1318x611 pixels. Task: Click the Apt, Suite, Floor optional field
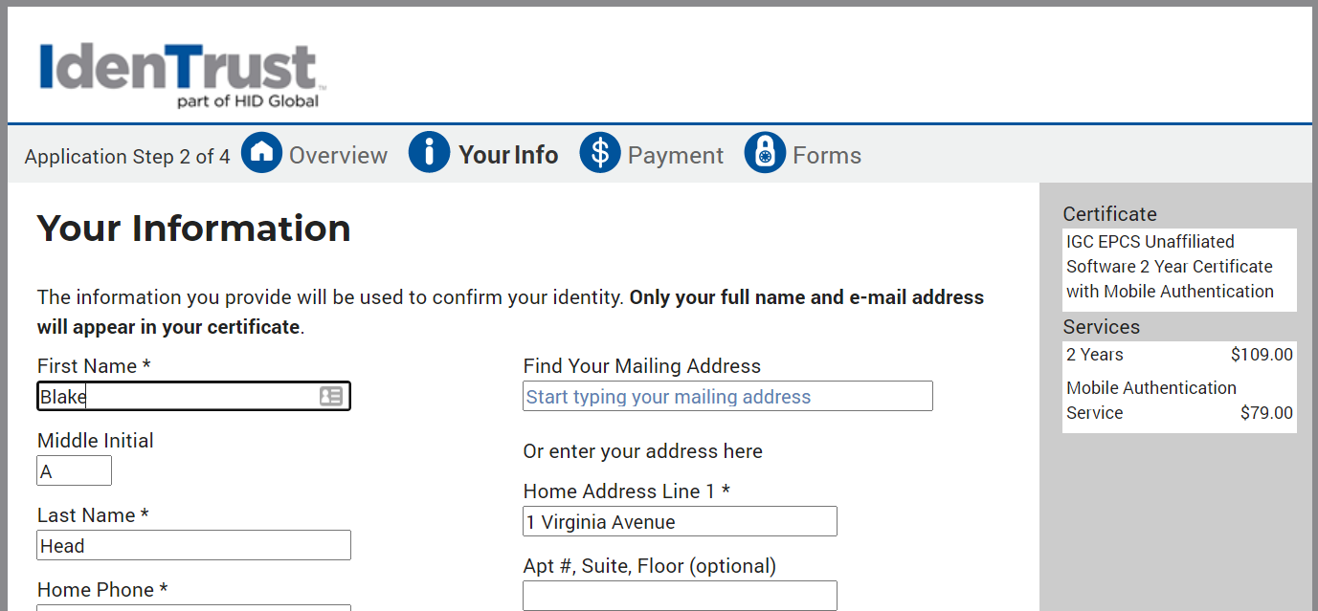(x=680, y=595)
